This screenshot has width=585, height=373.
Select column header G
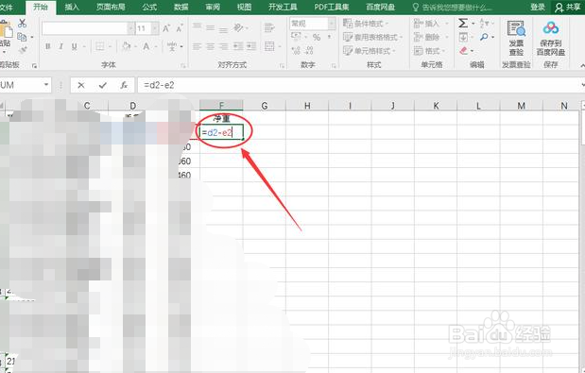(x=264, y=106)
